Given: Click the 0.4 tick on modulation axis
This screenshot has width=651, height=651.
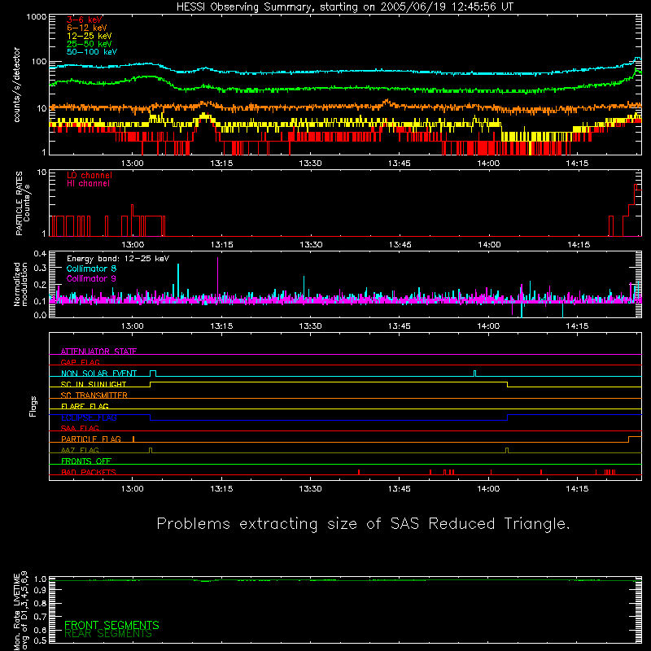Looking at the screenshot, I should 40,254.
